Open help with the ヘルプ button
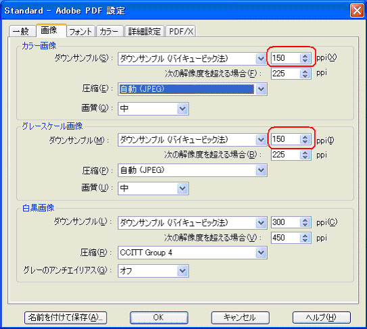367x329 pixels. click(322, 318)
